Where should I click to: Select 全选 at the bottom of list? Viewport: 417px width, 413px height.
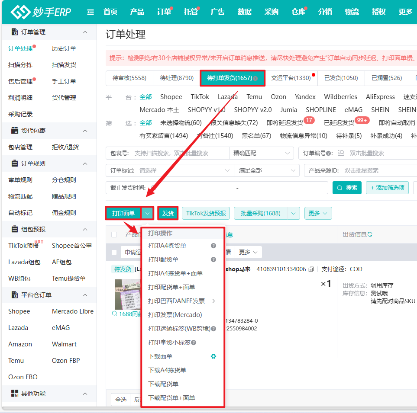[121, 399]
